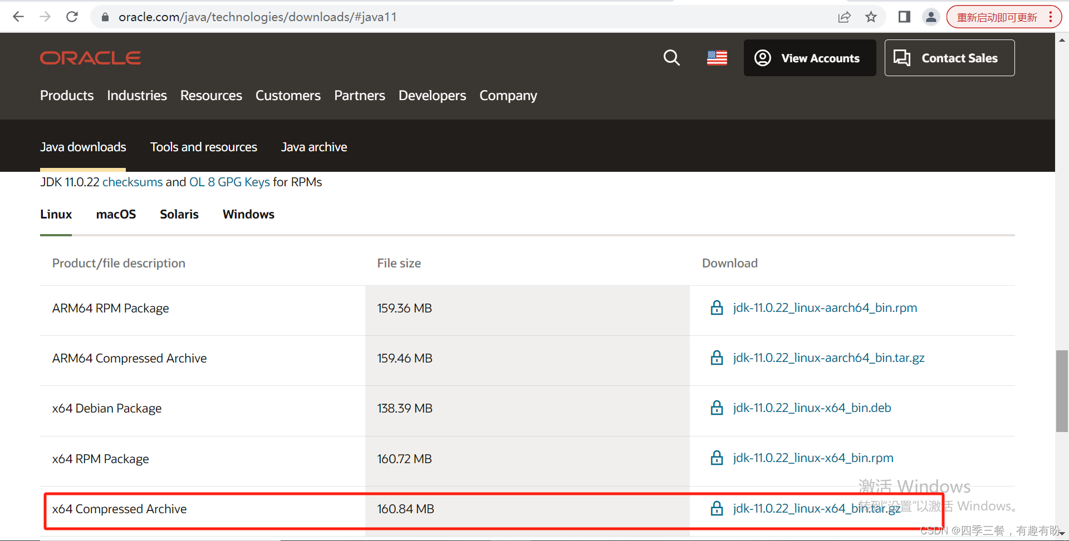Viewport: 1069px width, 541px height.
Task: Click lock icon beside x64_bin.deb download
Action: coord(717,408)
